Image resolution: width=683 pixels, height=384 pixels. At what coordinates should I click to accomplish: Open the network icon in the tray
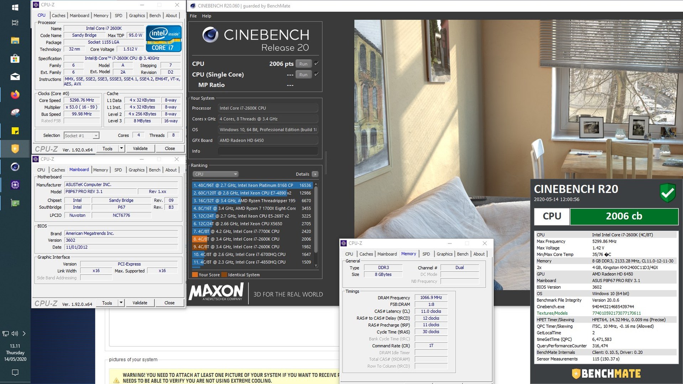pos(6,334)
